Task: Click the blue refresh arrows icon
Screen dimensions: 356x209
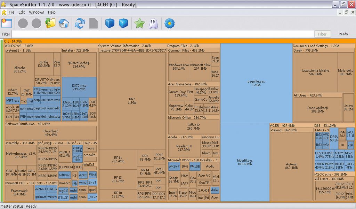Action: click(x=80, y=23)
